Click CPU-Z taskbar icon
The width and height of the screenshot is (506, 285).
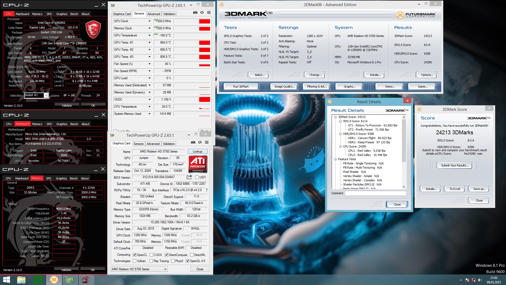click(x=85, y=280)
